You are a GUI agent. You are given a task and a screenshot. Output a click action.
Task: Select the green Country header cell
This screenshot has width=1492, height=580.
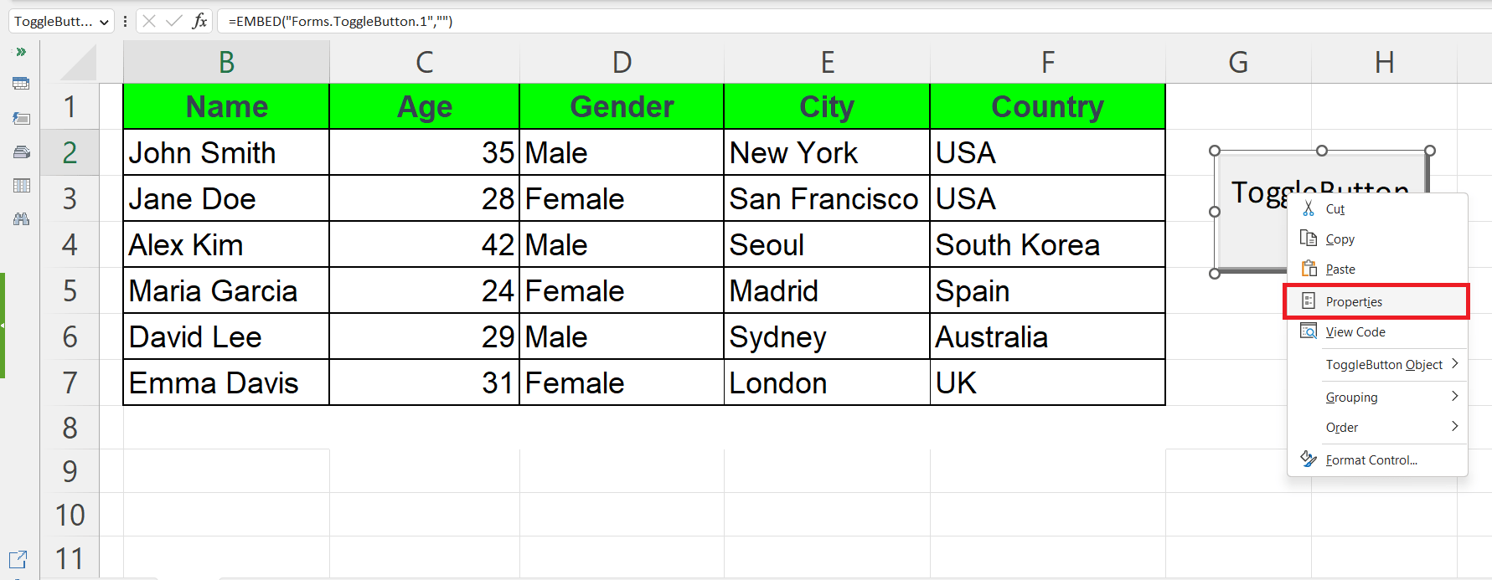click(x=1047, y=106)
